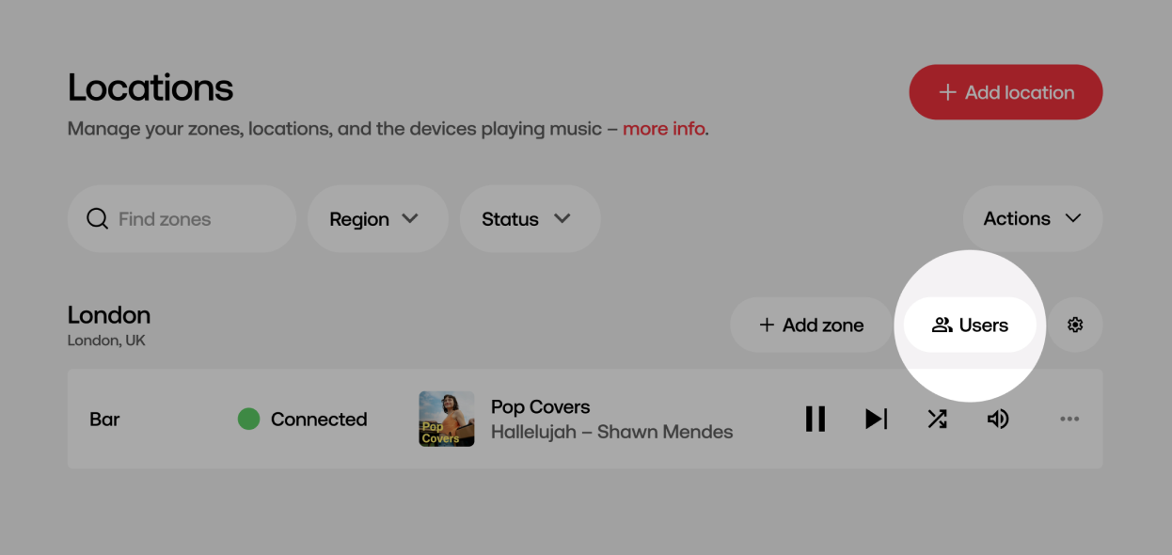Click the Find zones search field
This screenshot has height=555, width=1172.
point(182,218)
